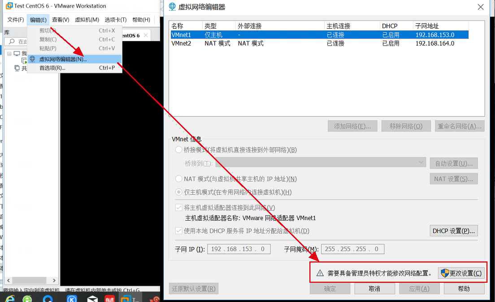495x302 pixels.
Task: Close the CentOS 6 tab
Action: click(x=146, y=35)
